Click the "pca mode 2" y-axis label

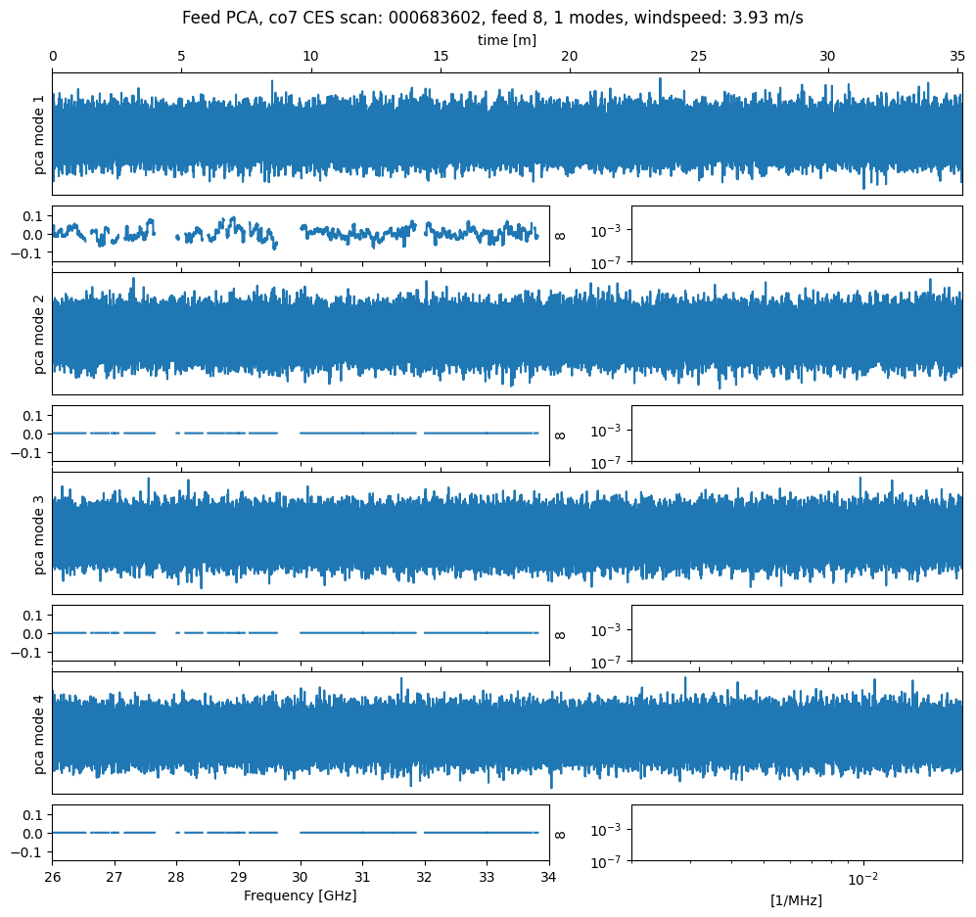[40, 334]
